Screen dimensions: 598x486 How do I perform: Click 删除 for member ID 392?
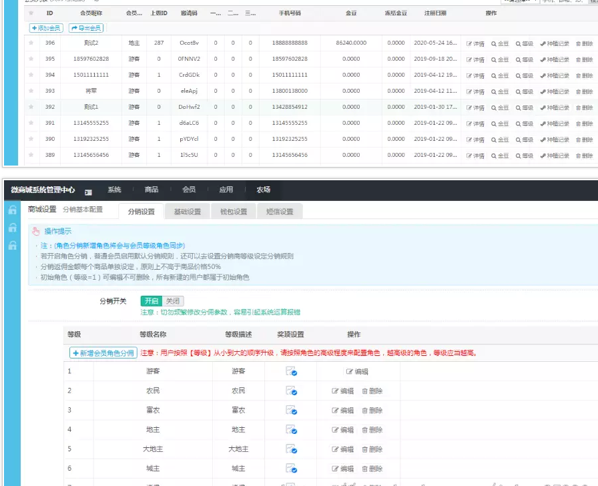pyautogui.click(x=584, y=107)
